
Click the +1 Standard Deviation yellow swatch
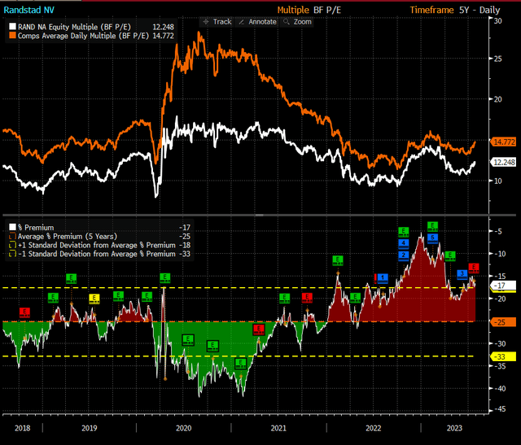(x=10, y=245)
